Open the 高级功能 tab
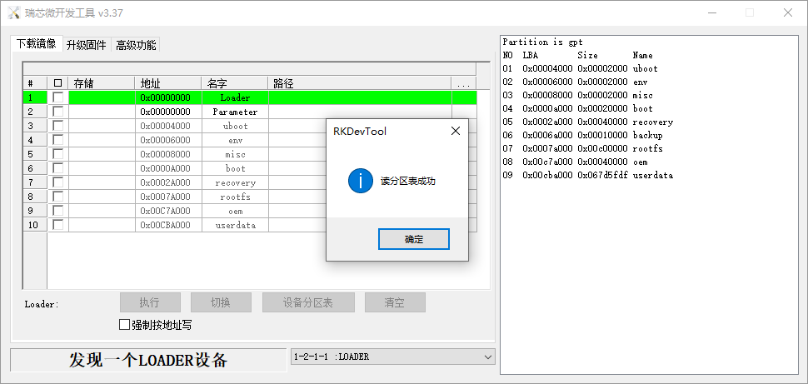The image size is (808, 384). tap(135, 45)
